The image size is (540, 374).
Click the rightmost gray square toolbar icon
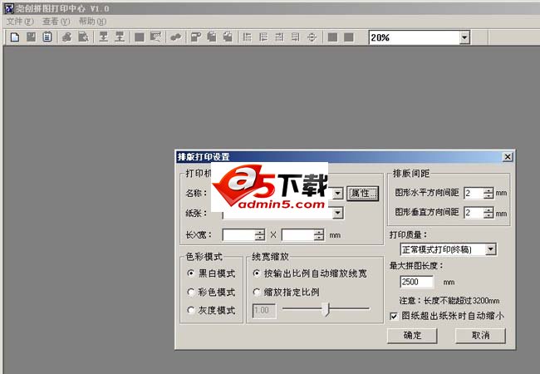coord(350,37)
